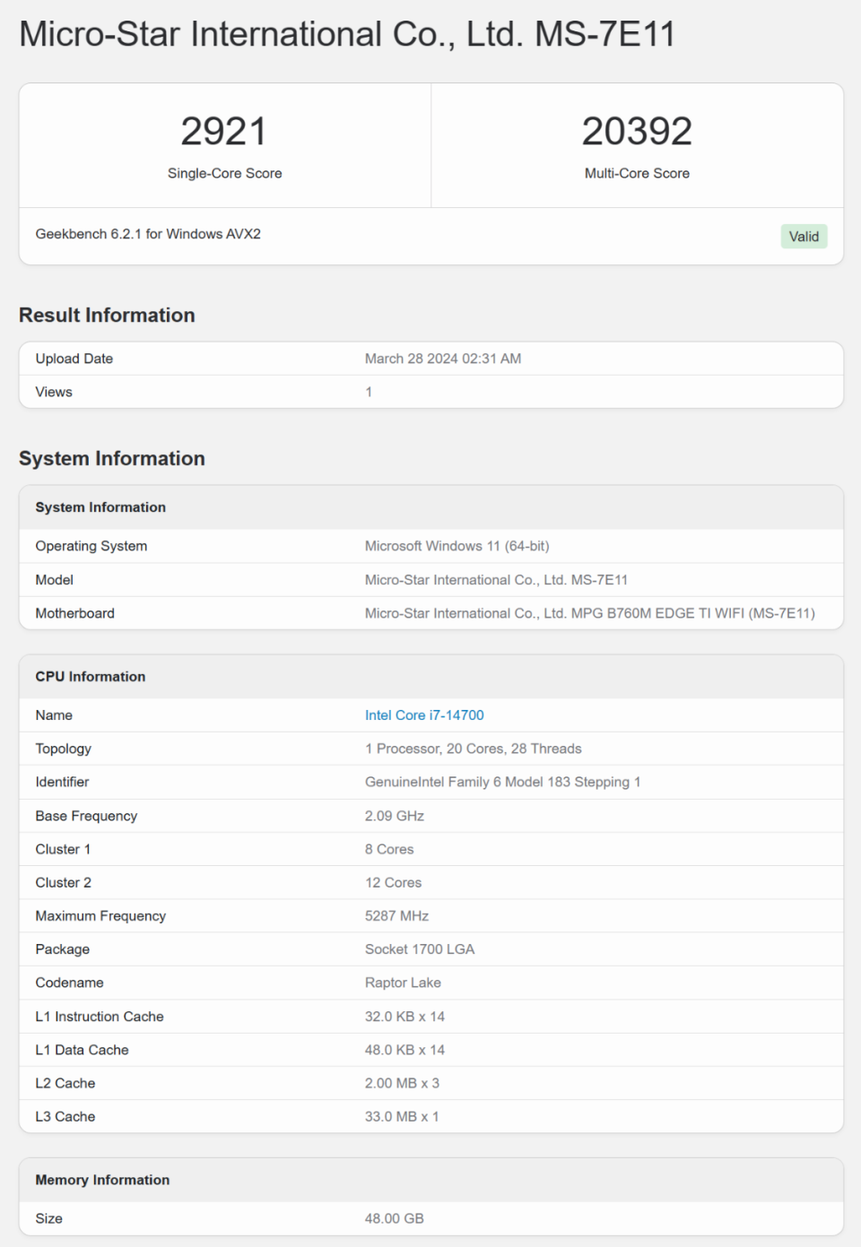861x1247 pixels.
Task: Click the Base Frequency value 2.09 GHz
Action: [395, 816]
